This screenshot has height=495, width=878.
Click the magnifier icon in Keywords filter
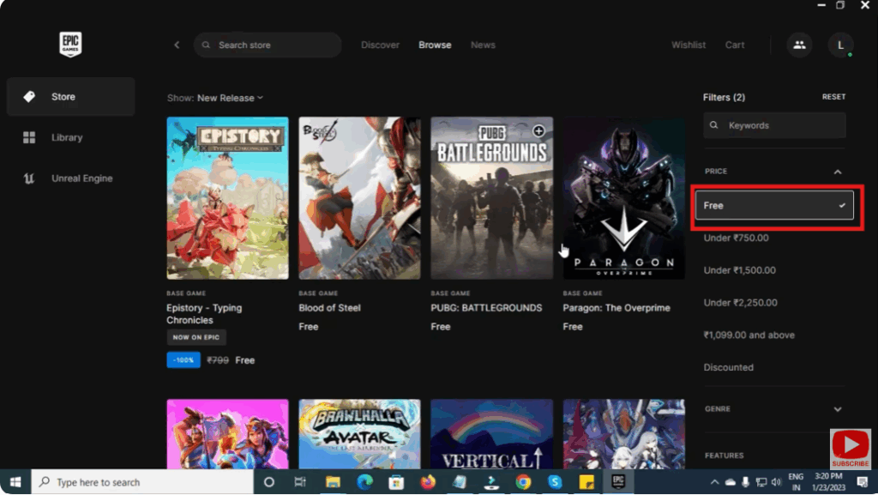(714, 124)
